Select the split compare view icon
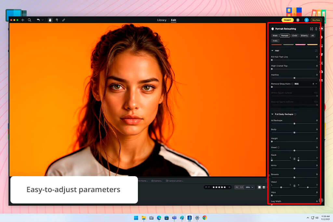Screen dimensions: 333x222 click(264, 187)
